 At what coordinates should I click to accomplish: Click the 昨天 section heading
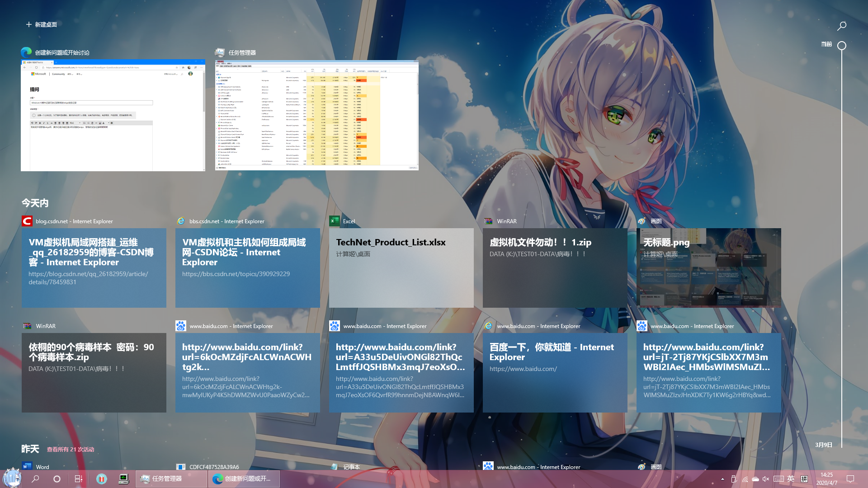click(30, 449)
